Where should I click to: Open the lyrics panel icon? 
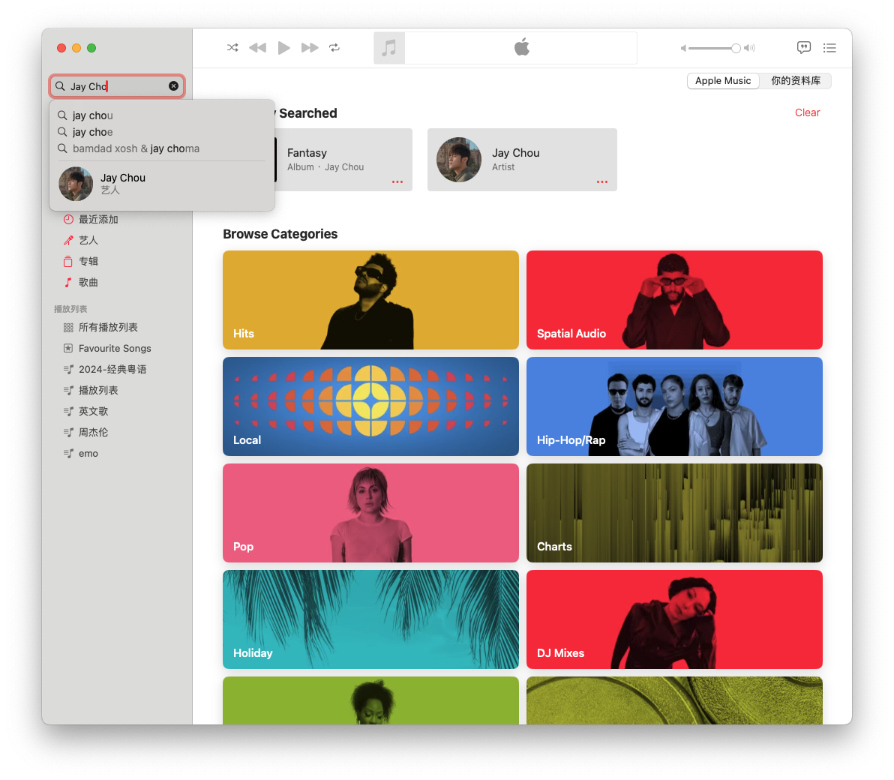point(803,48)
